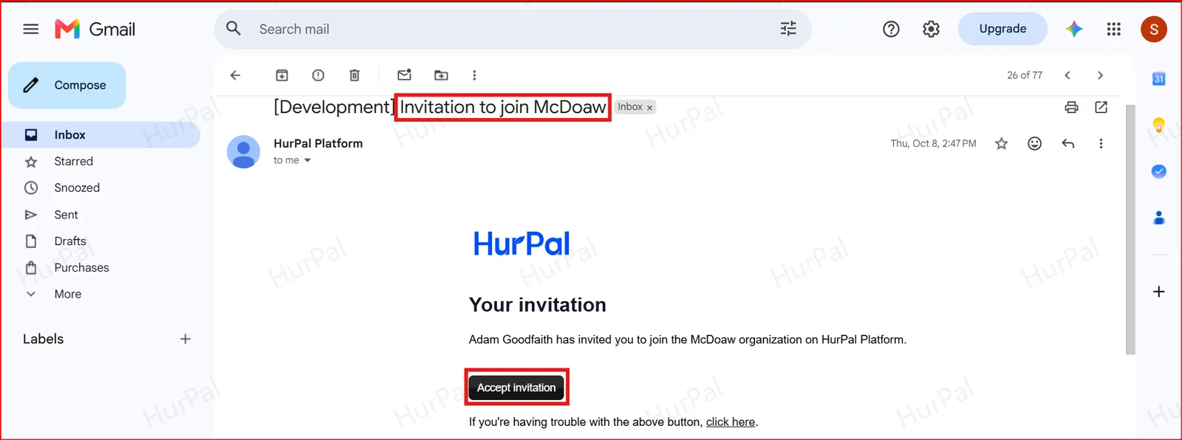The image size is (1182, 440).
Task: Click the email's vertical scrollbar
Action: tap(1130, 229)
